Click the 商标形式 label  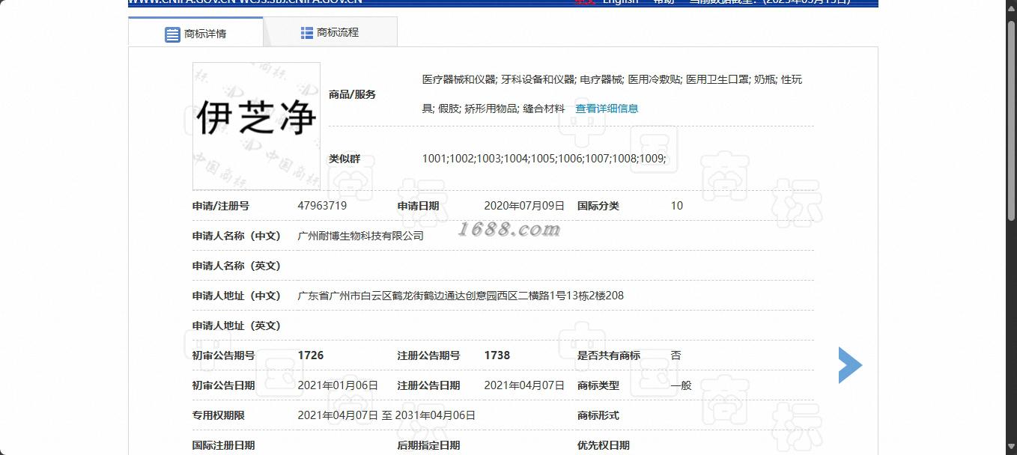[598, 415]
